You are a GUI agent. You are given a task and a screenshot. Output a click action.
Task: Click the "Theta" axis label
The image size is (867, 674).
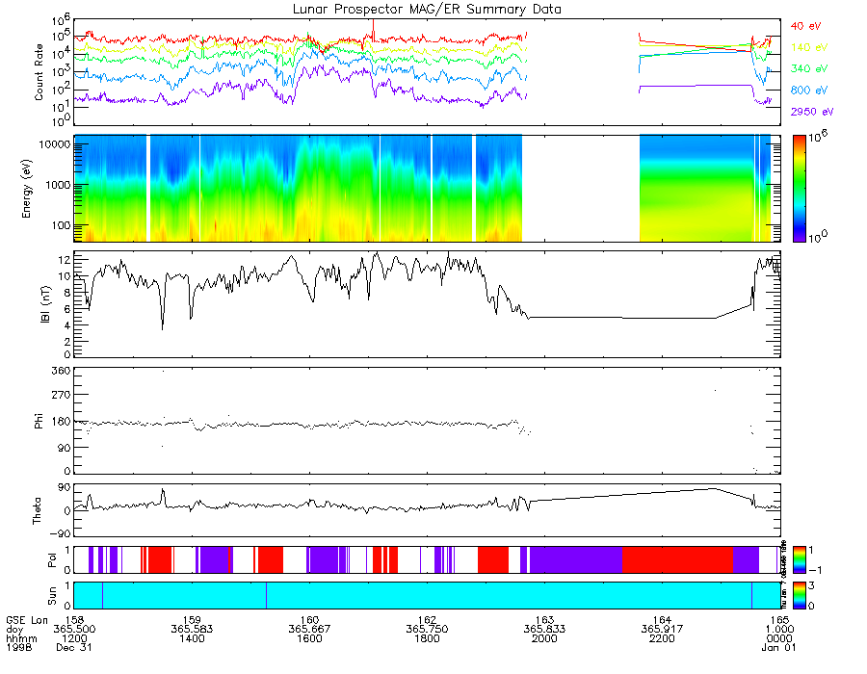click(x=37, y=510)
